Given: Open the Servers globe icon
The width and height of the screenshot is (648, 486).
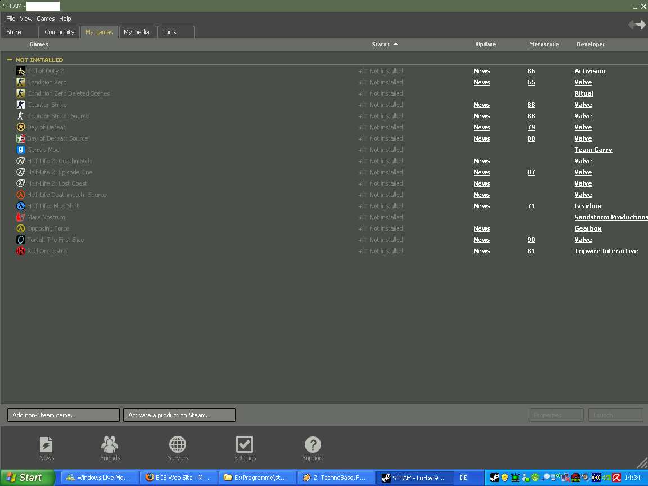Looking at the screenshot, I should pyautogui.click(x=178, y=445).
